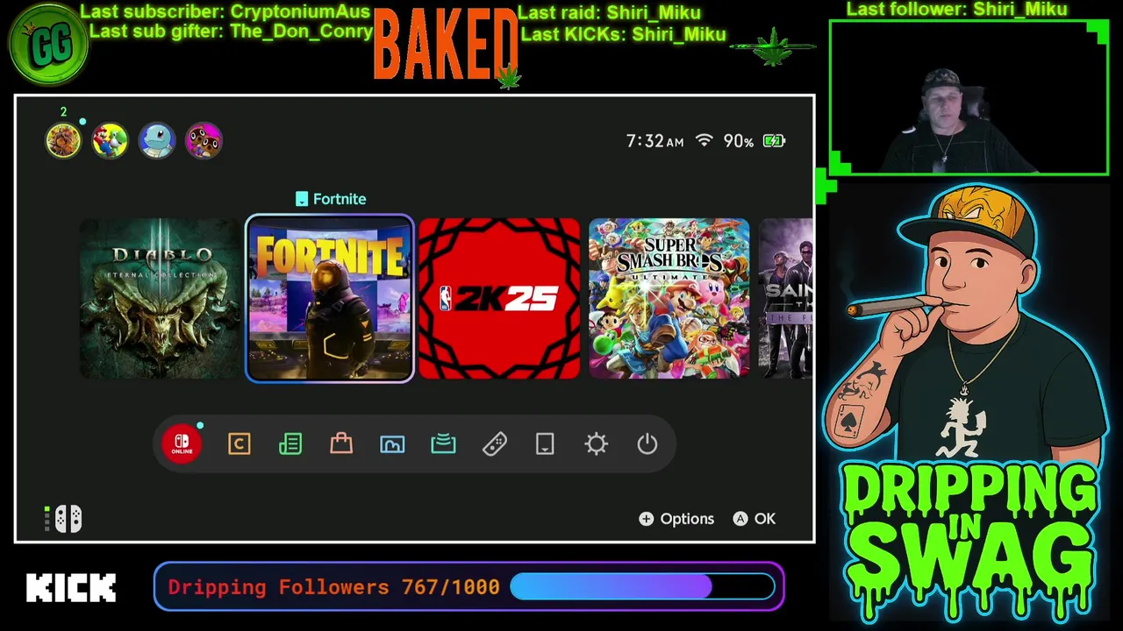This screenshot has width=1123, height=631.
Task: Click the A OK button
Action: coord(755,519)
